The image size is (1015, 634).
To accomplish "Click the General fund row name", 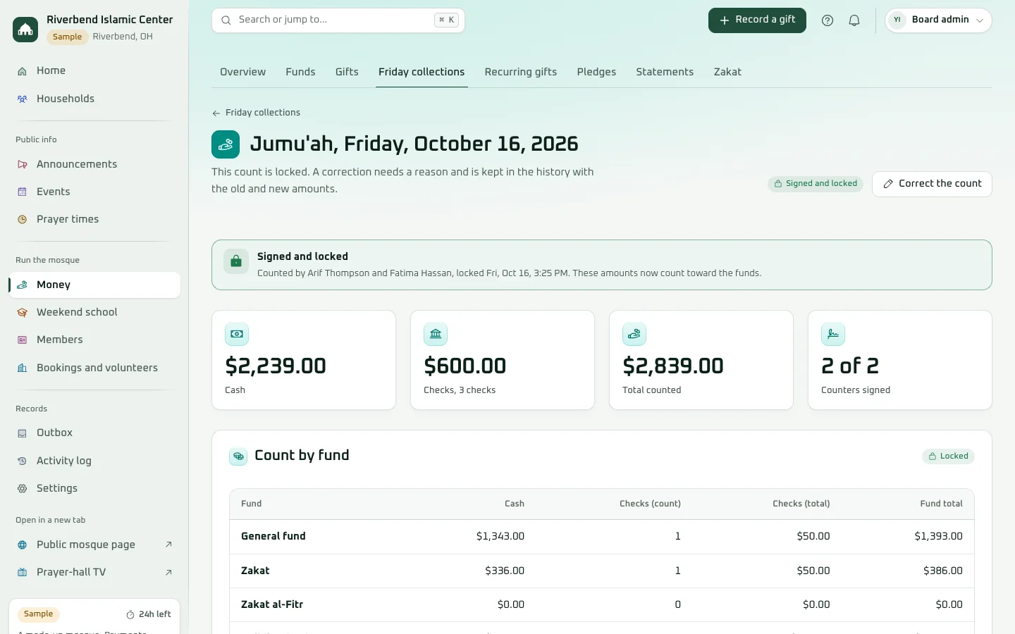I will tap(273, 536).
